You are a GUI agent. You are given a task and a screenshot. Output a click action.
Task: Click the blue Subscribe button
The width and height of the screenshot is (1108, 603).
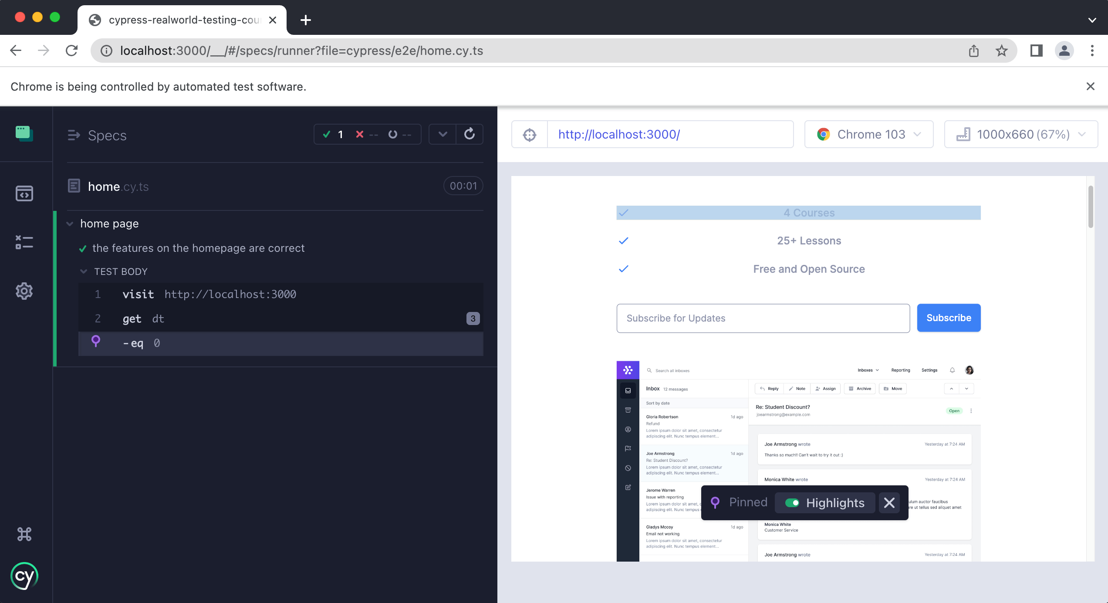(949, 318)
